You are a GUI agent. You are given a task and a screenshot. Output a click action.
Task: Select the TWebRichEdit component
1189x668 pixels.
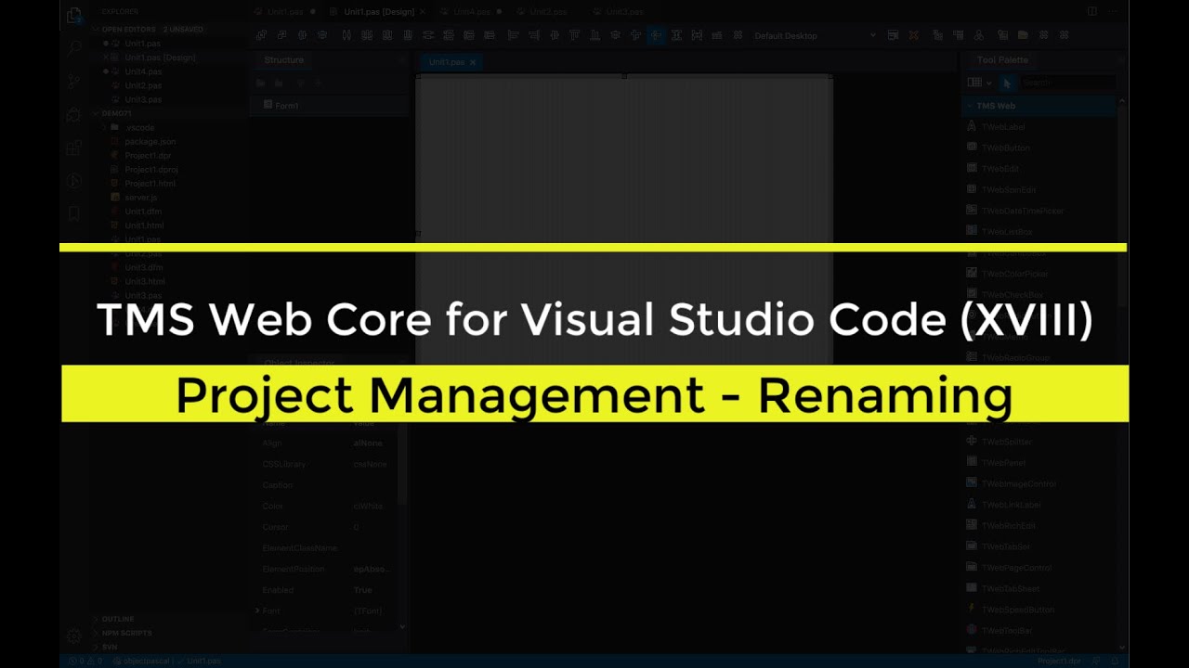[x=1008, y=525]
